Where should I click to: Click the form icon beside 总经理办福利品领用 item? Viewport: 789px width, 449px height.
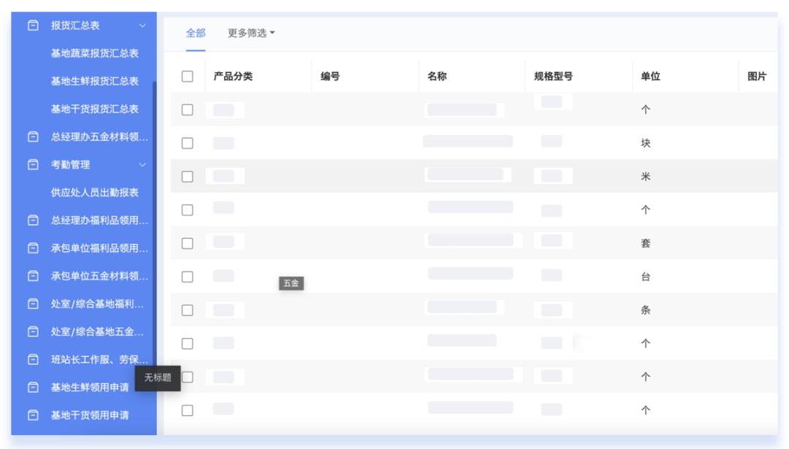tap(33, 220)
